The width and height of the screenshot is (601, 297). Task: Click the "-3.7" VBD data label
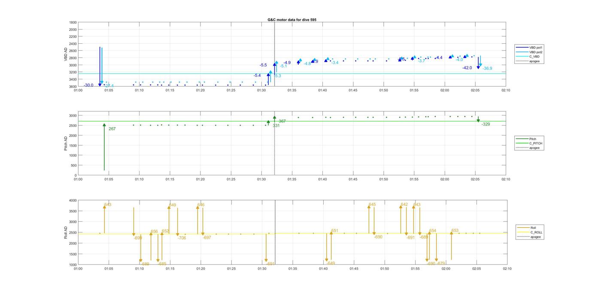point(422,61)
